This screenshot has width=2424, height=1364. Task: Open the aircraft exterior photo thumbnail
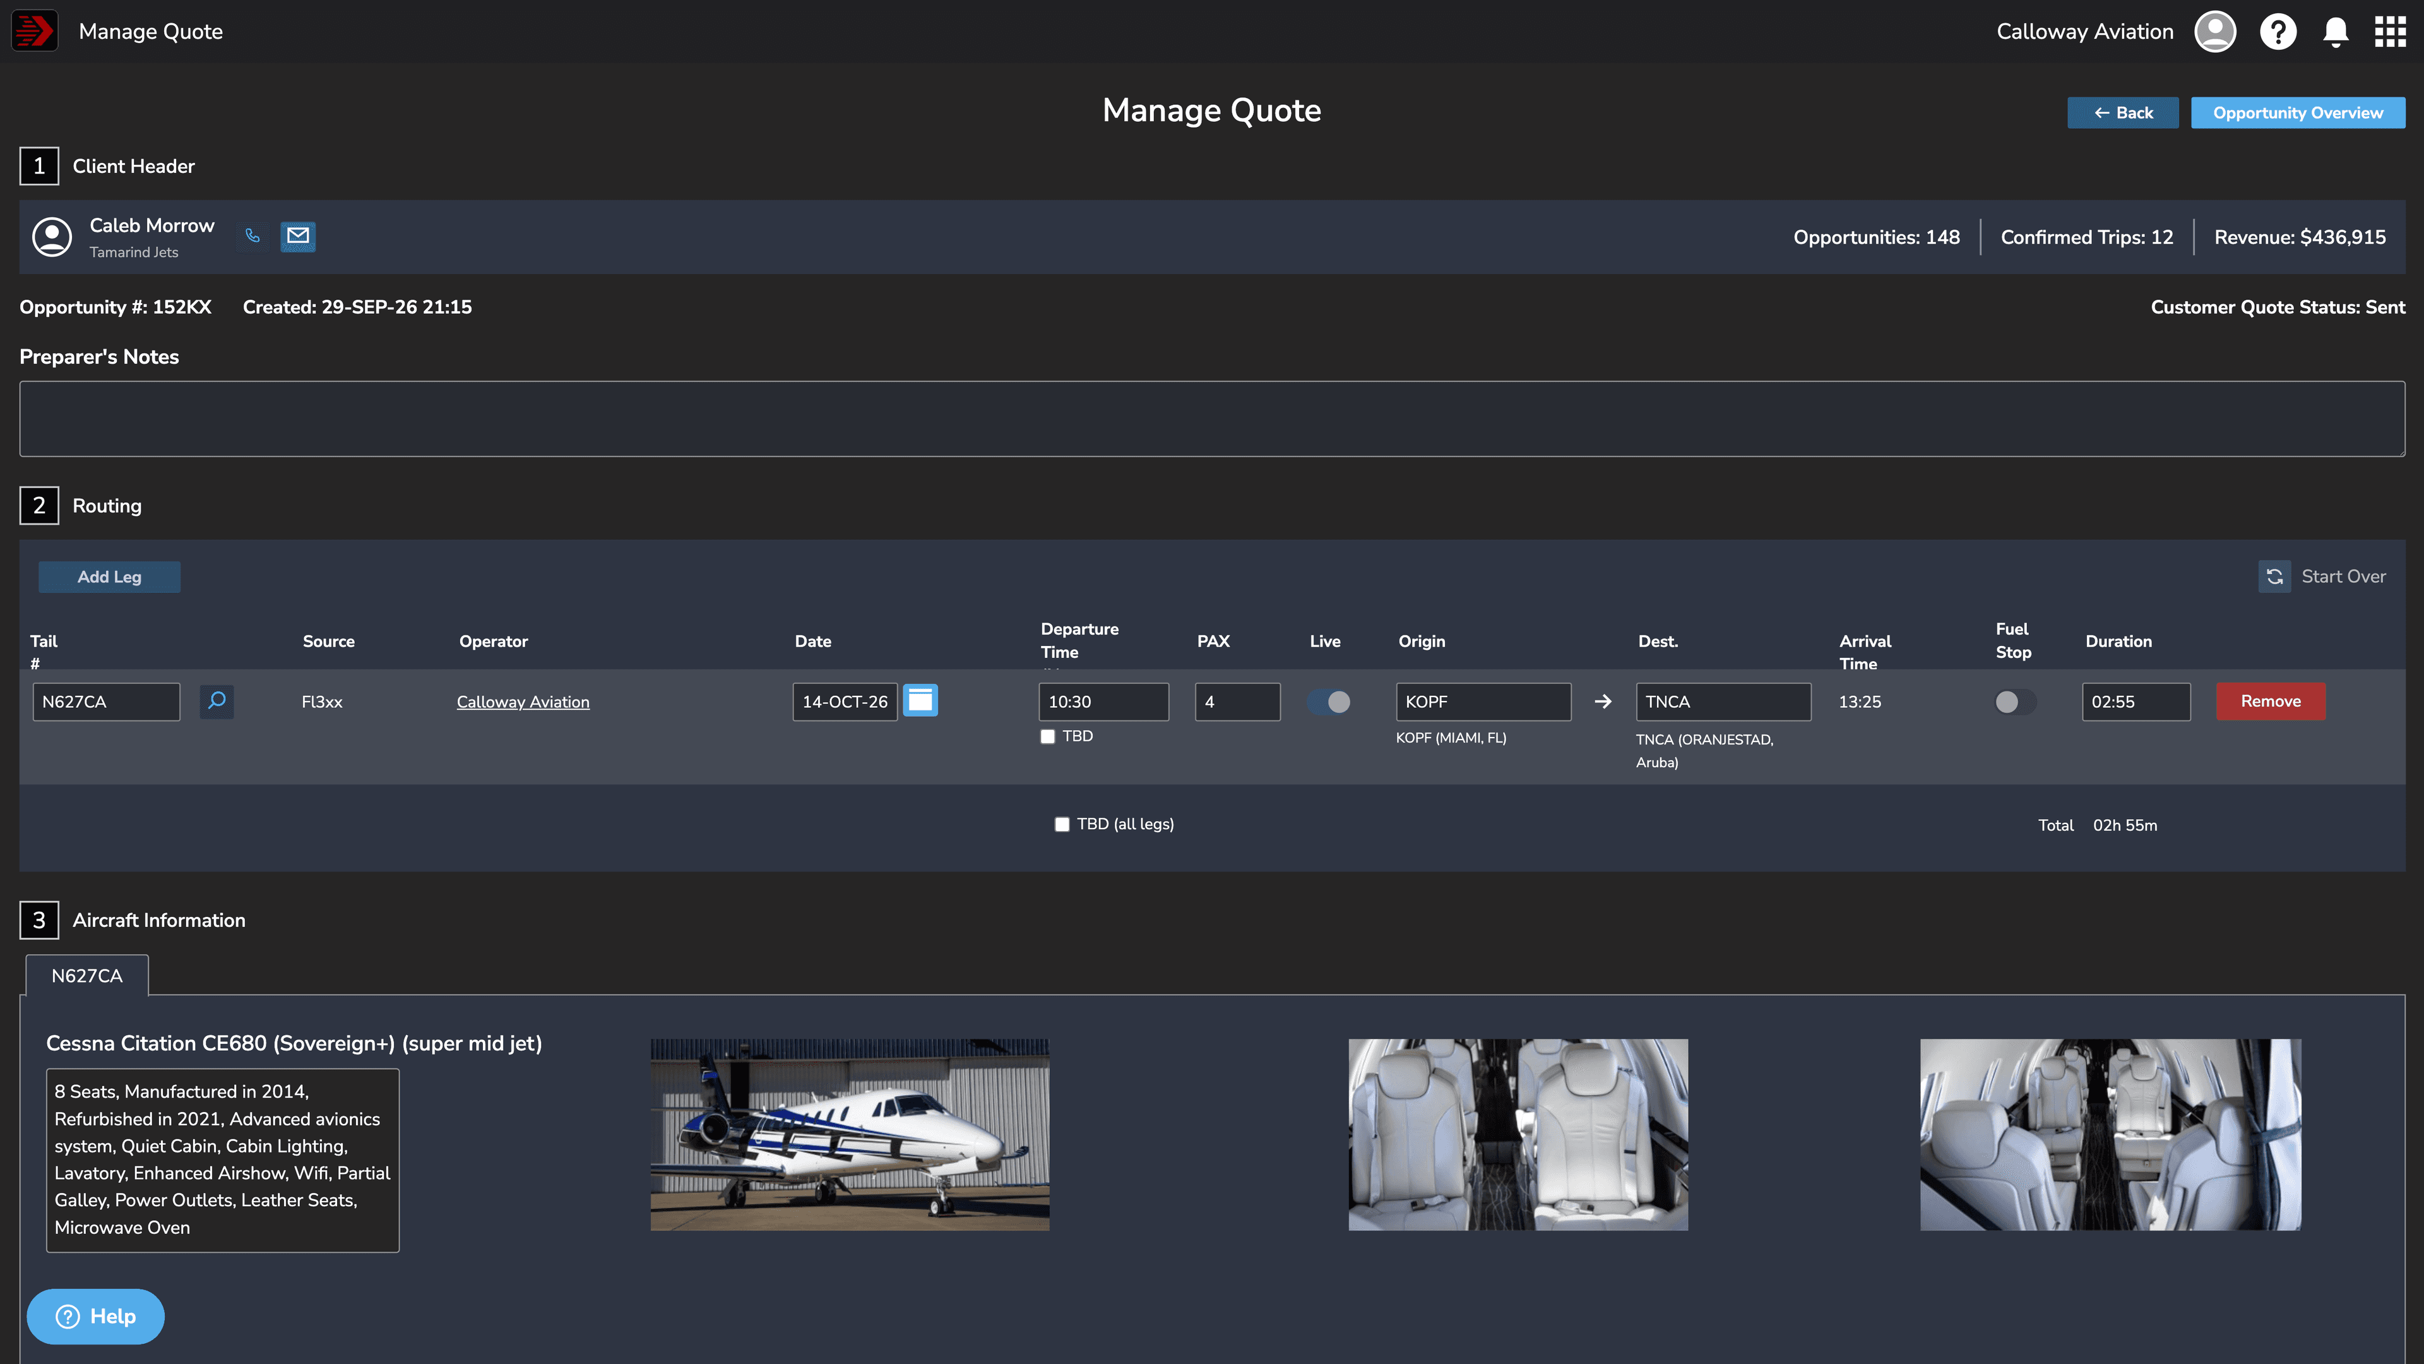point(850,1134)
